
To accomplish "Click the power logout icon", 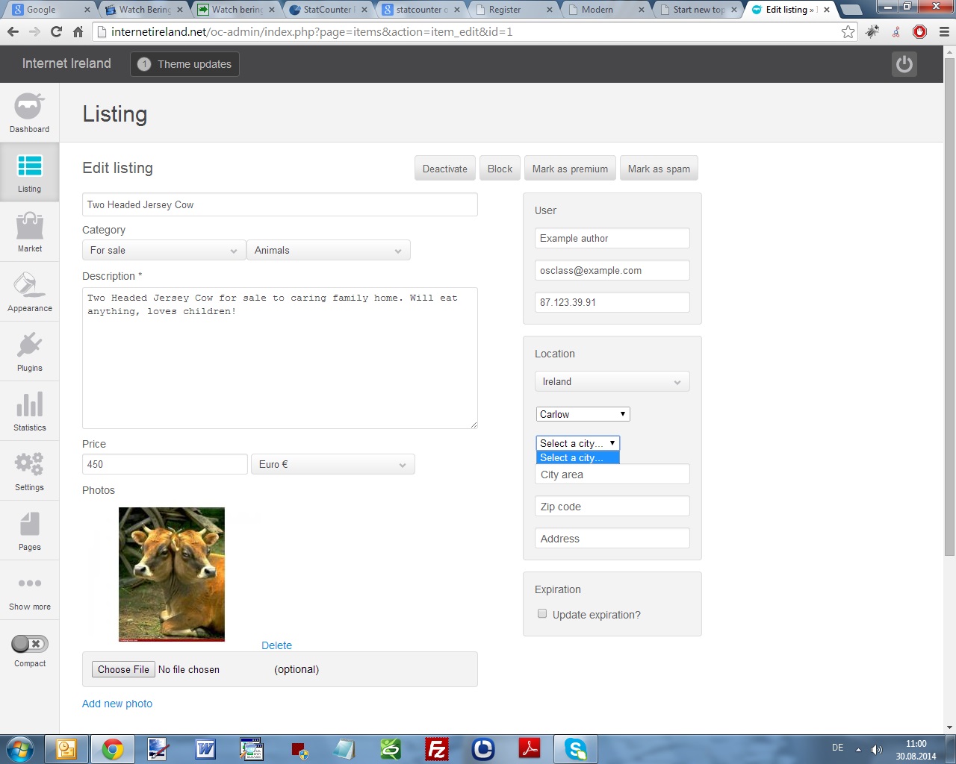I will click(904, 64).
